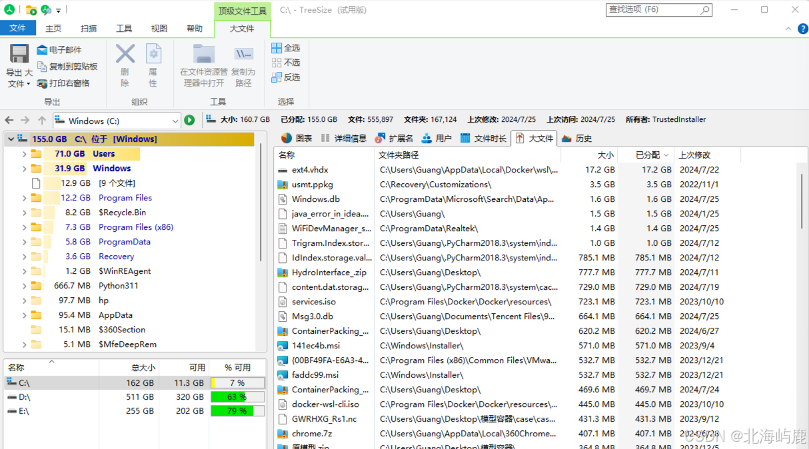The width and height of the screenshot is (809, 449).
Task: Select the D:\ drive row
Action: tap(135, 397)
